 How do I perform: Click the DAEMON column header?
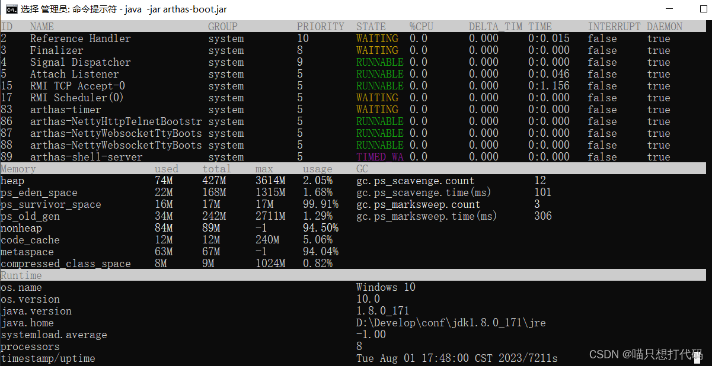(x=664, y=26)
